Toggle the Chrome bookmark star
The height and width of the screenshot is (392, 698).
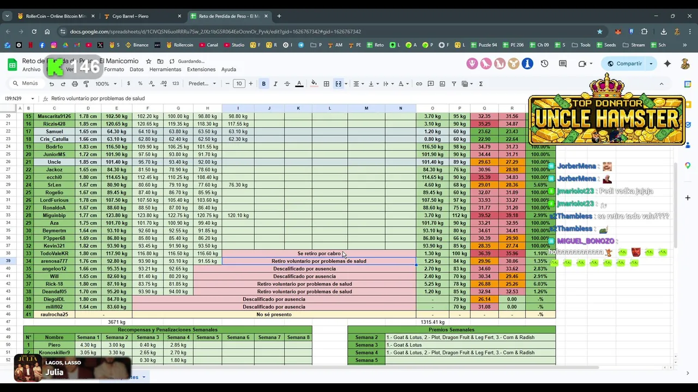tap(600, 32)
